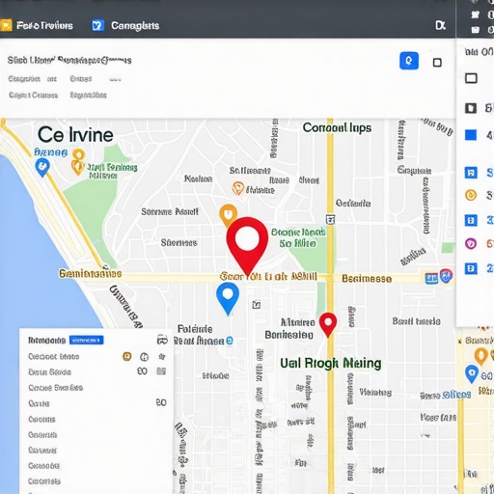Click the blue transit sign on the horizontal road
Image resolution: width=494 pixels, height=494 pixels.
point(431,278)
